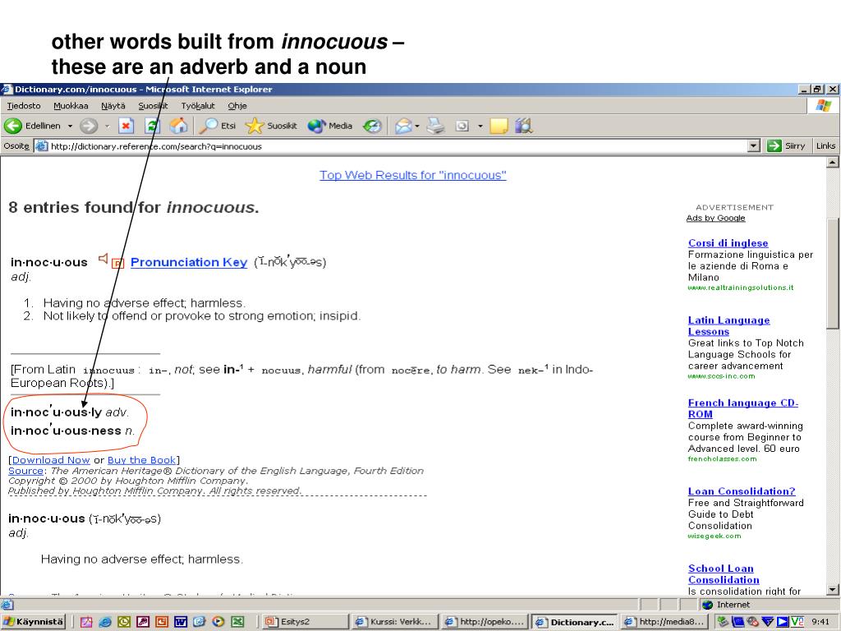The height and width of the screenshot is (631, 841).
Task: Click the www.realtrainingsolutions.it ad URL
Action: pyautogui.click(x=741, y=288)
